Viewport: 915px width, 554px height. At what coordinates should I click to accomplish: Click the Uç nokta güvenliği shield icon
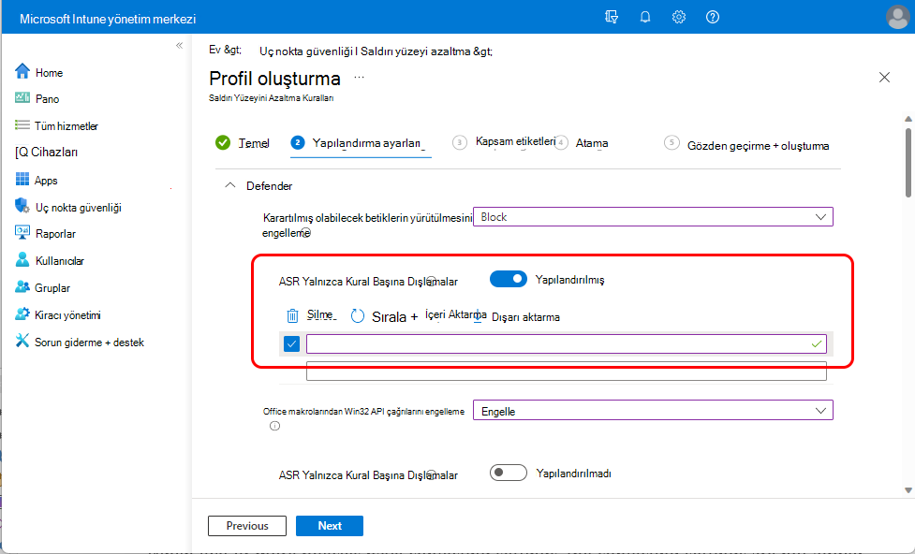[x=22, y=206]
